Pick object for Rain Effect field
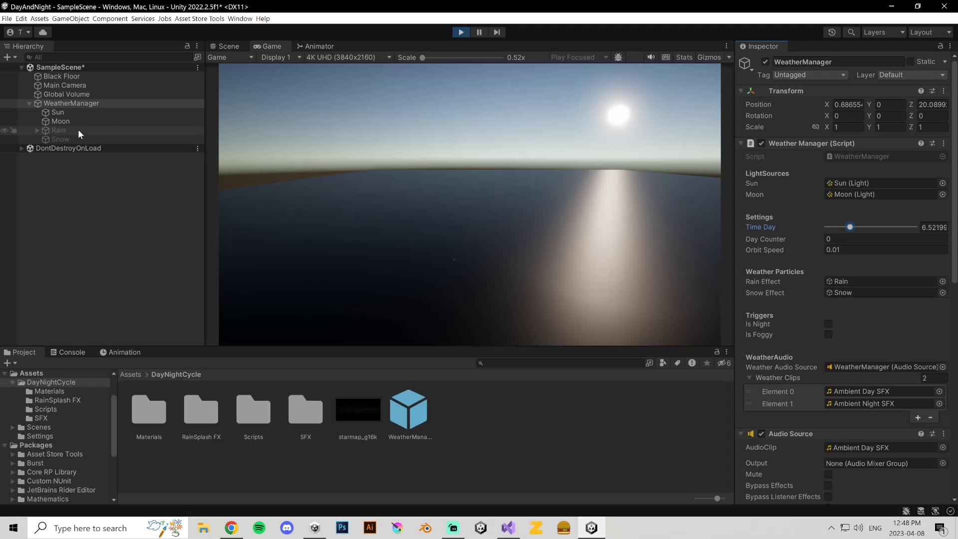958x539 pixels. click(x=943, y=281)
